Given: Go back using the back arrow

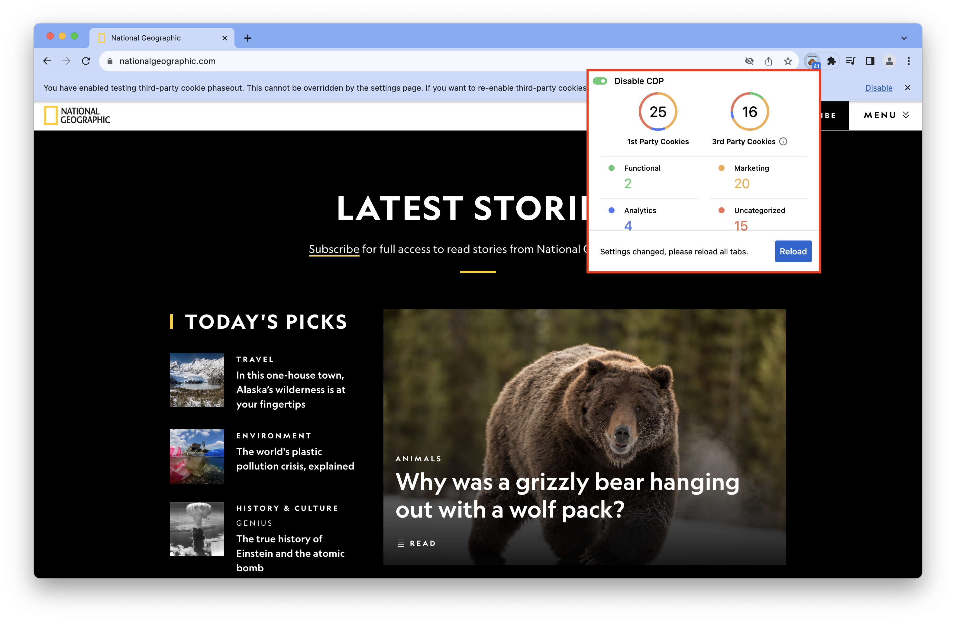Looking at the screenshot, I should (x=47, y=61).
